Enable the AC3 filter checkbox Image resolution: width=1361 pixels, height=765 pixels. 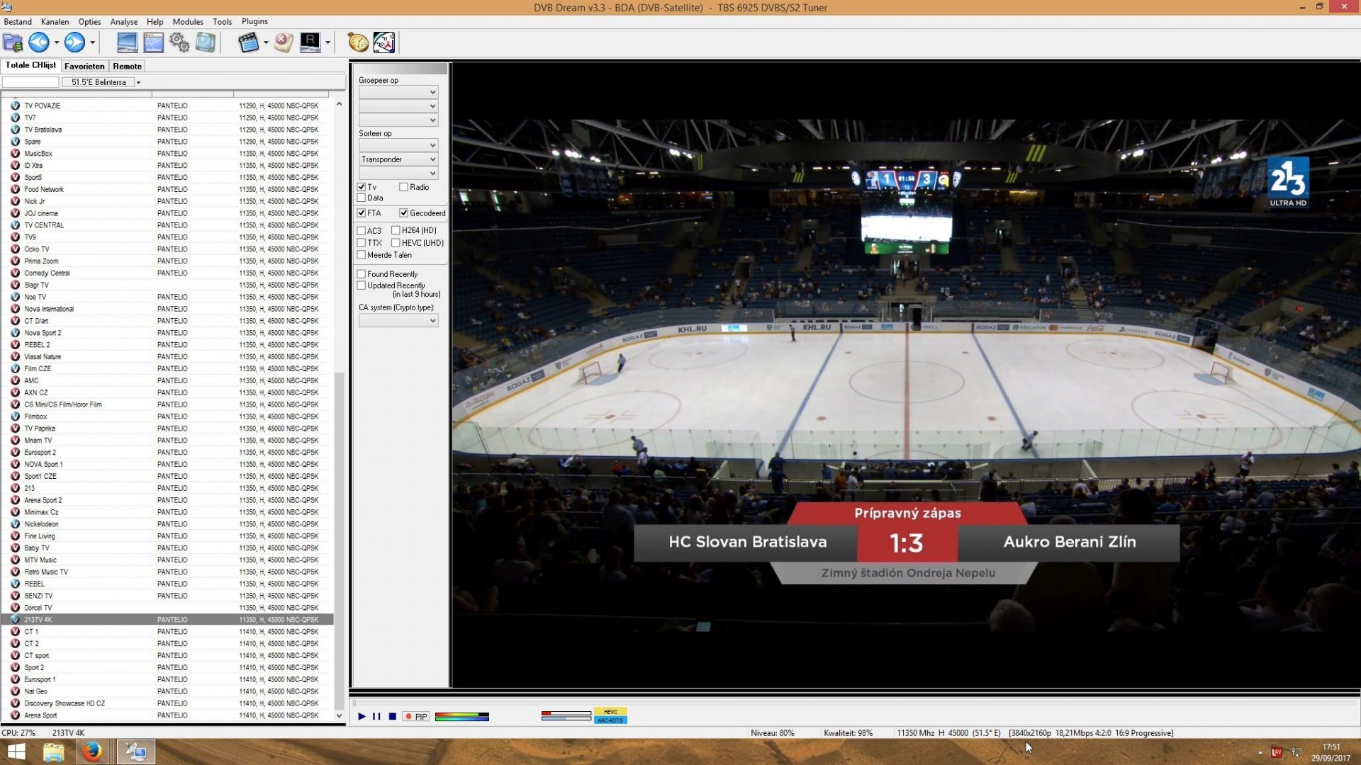(x=361, y=230)
